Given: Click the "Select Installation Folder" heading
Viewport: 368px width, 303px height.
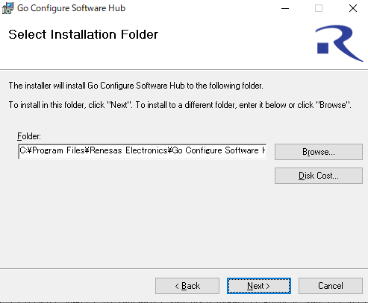Looking at the screenshot, I should [84, 34].
